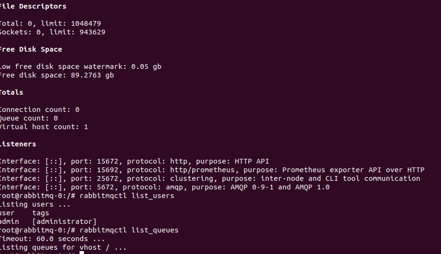This screenshot has height=254, width=441.
Task: Click the Listeners section heading
Action: point(18,144)
